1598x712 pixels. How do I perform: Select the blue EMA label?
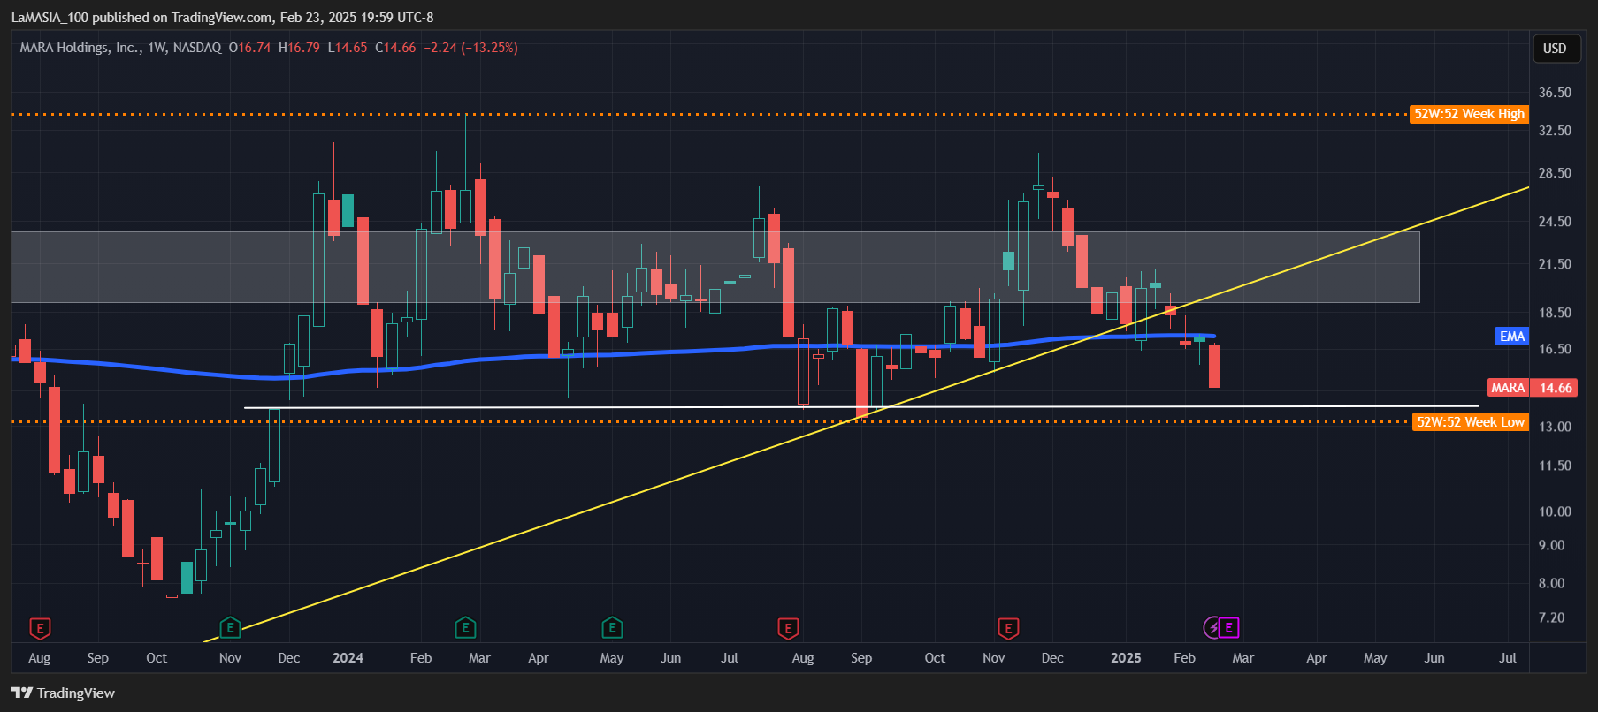[x=1512, y=337]
